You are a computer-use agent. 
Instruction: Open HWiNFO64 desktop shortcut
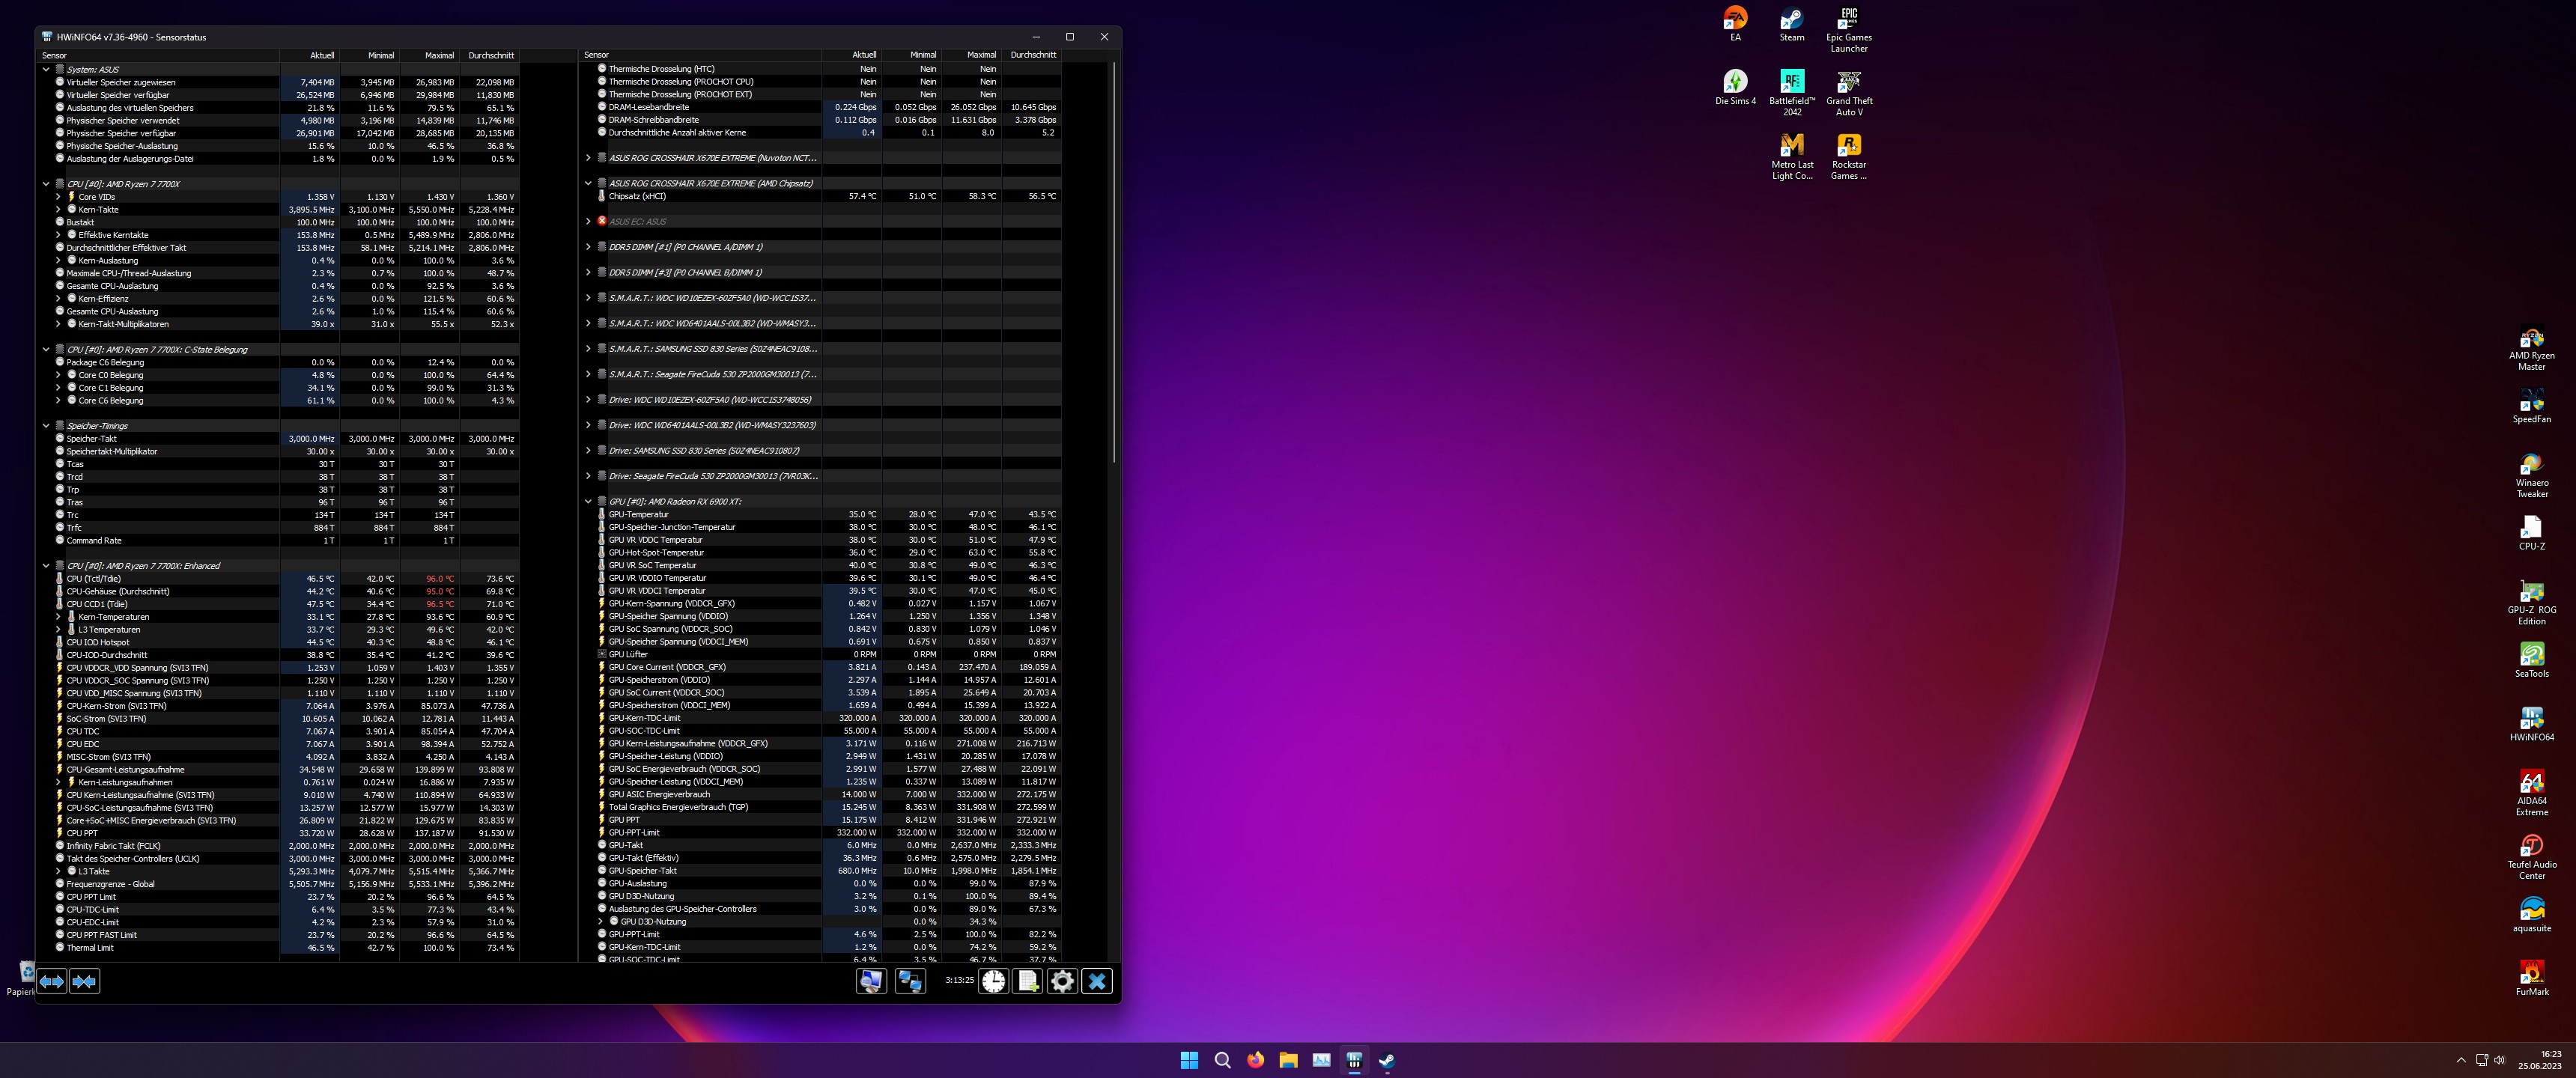point(2532,724)
